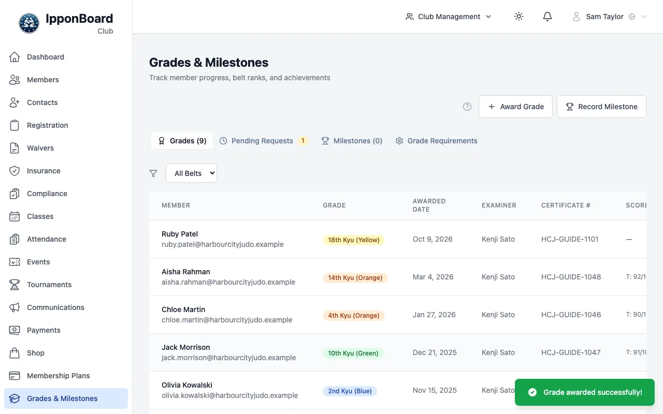The width and height of the screenshot is (663, 414).
Task: Toggle the light/dark theme sun icon
Action: [518, 17]
